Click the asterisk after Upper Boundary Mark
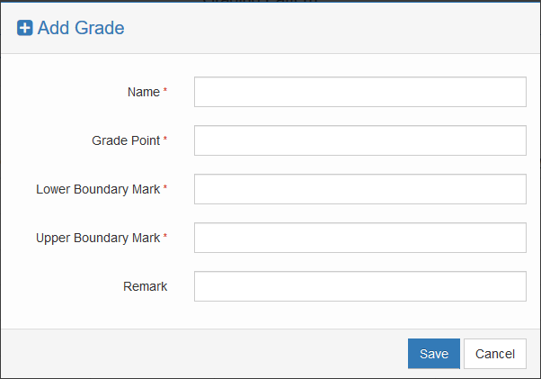The width and height of the screenshot is (541, 379). point(165,237)
